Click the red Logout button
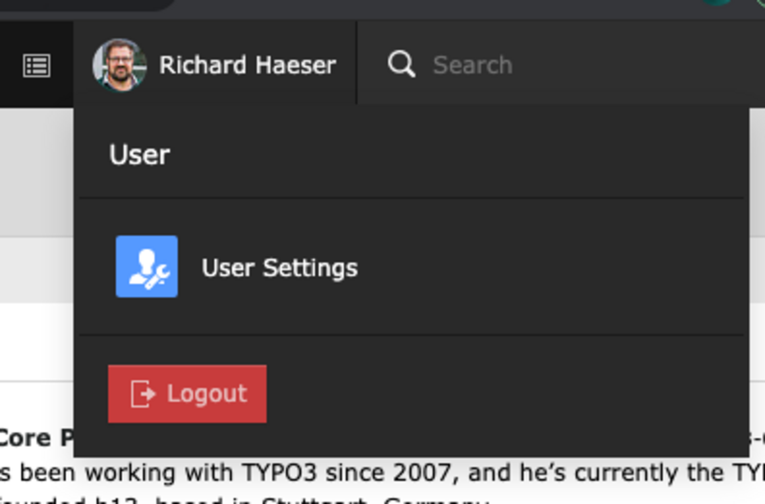765x504 pixels. click(187, 394)
